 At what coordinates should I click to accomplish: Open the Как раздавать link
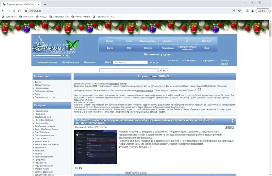point(208,61)
